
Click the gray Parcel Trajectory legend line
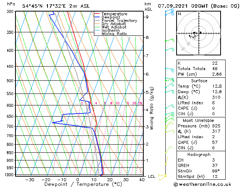(x=97, y=20)
